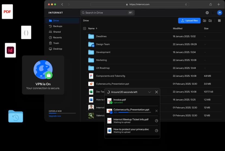Click the storage usage bar
Screen dimensions: 225x151
[x=62, y=113]
